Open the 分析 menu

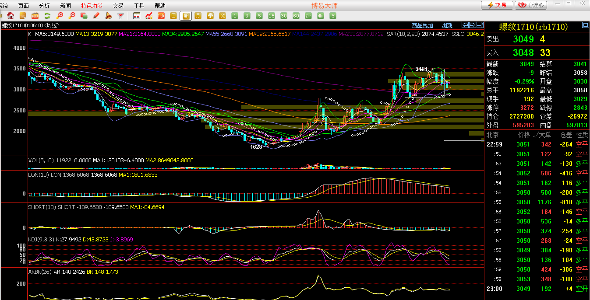[x=44, y=6]
